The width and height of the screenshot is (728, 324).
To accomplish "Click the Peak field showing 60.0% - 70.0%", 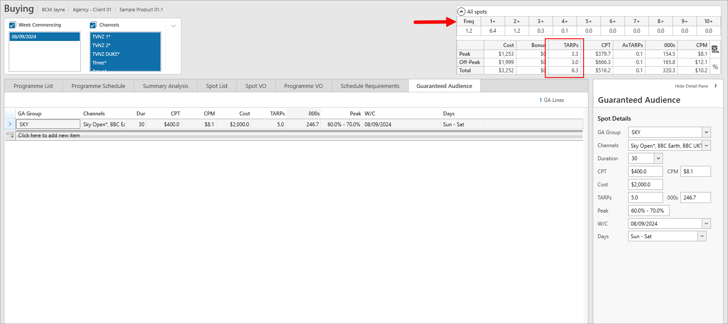I will coord(649,211).
